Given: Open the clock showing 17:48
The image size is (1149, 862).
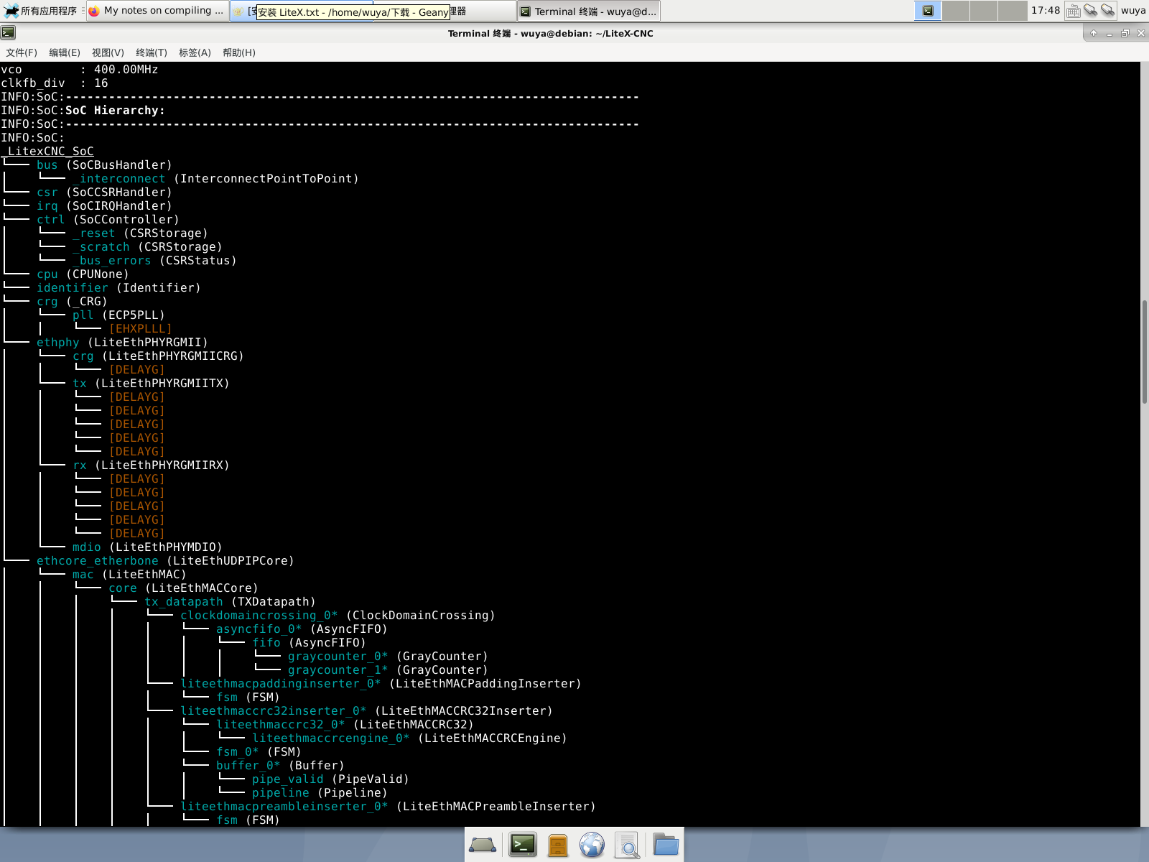Looking at the screenshot, I should pyautogui.click(x=1045, y=11).
